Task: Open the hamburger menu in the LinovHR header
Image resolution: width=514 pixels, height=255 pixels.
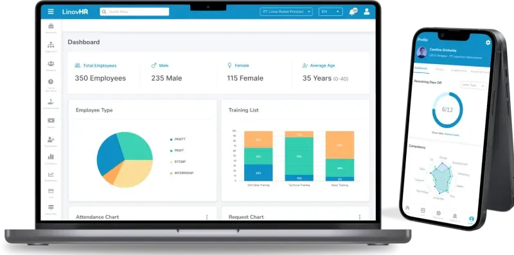Action: [x=51, y=12]
